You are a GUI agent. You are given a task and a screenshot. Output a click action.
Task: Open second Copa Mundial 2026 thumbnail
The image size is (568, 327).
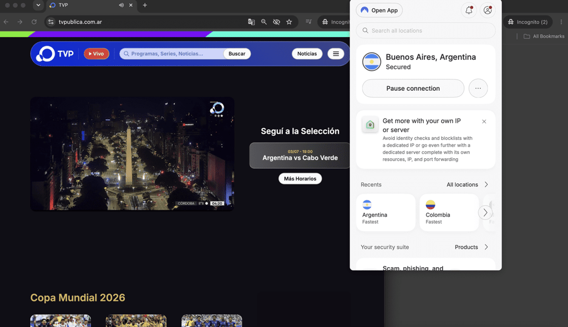(136, 320)
